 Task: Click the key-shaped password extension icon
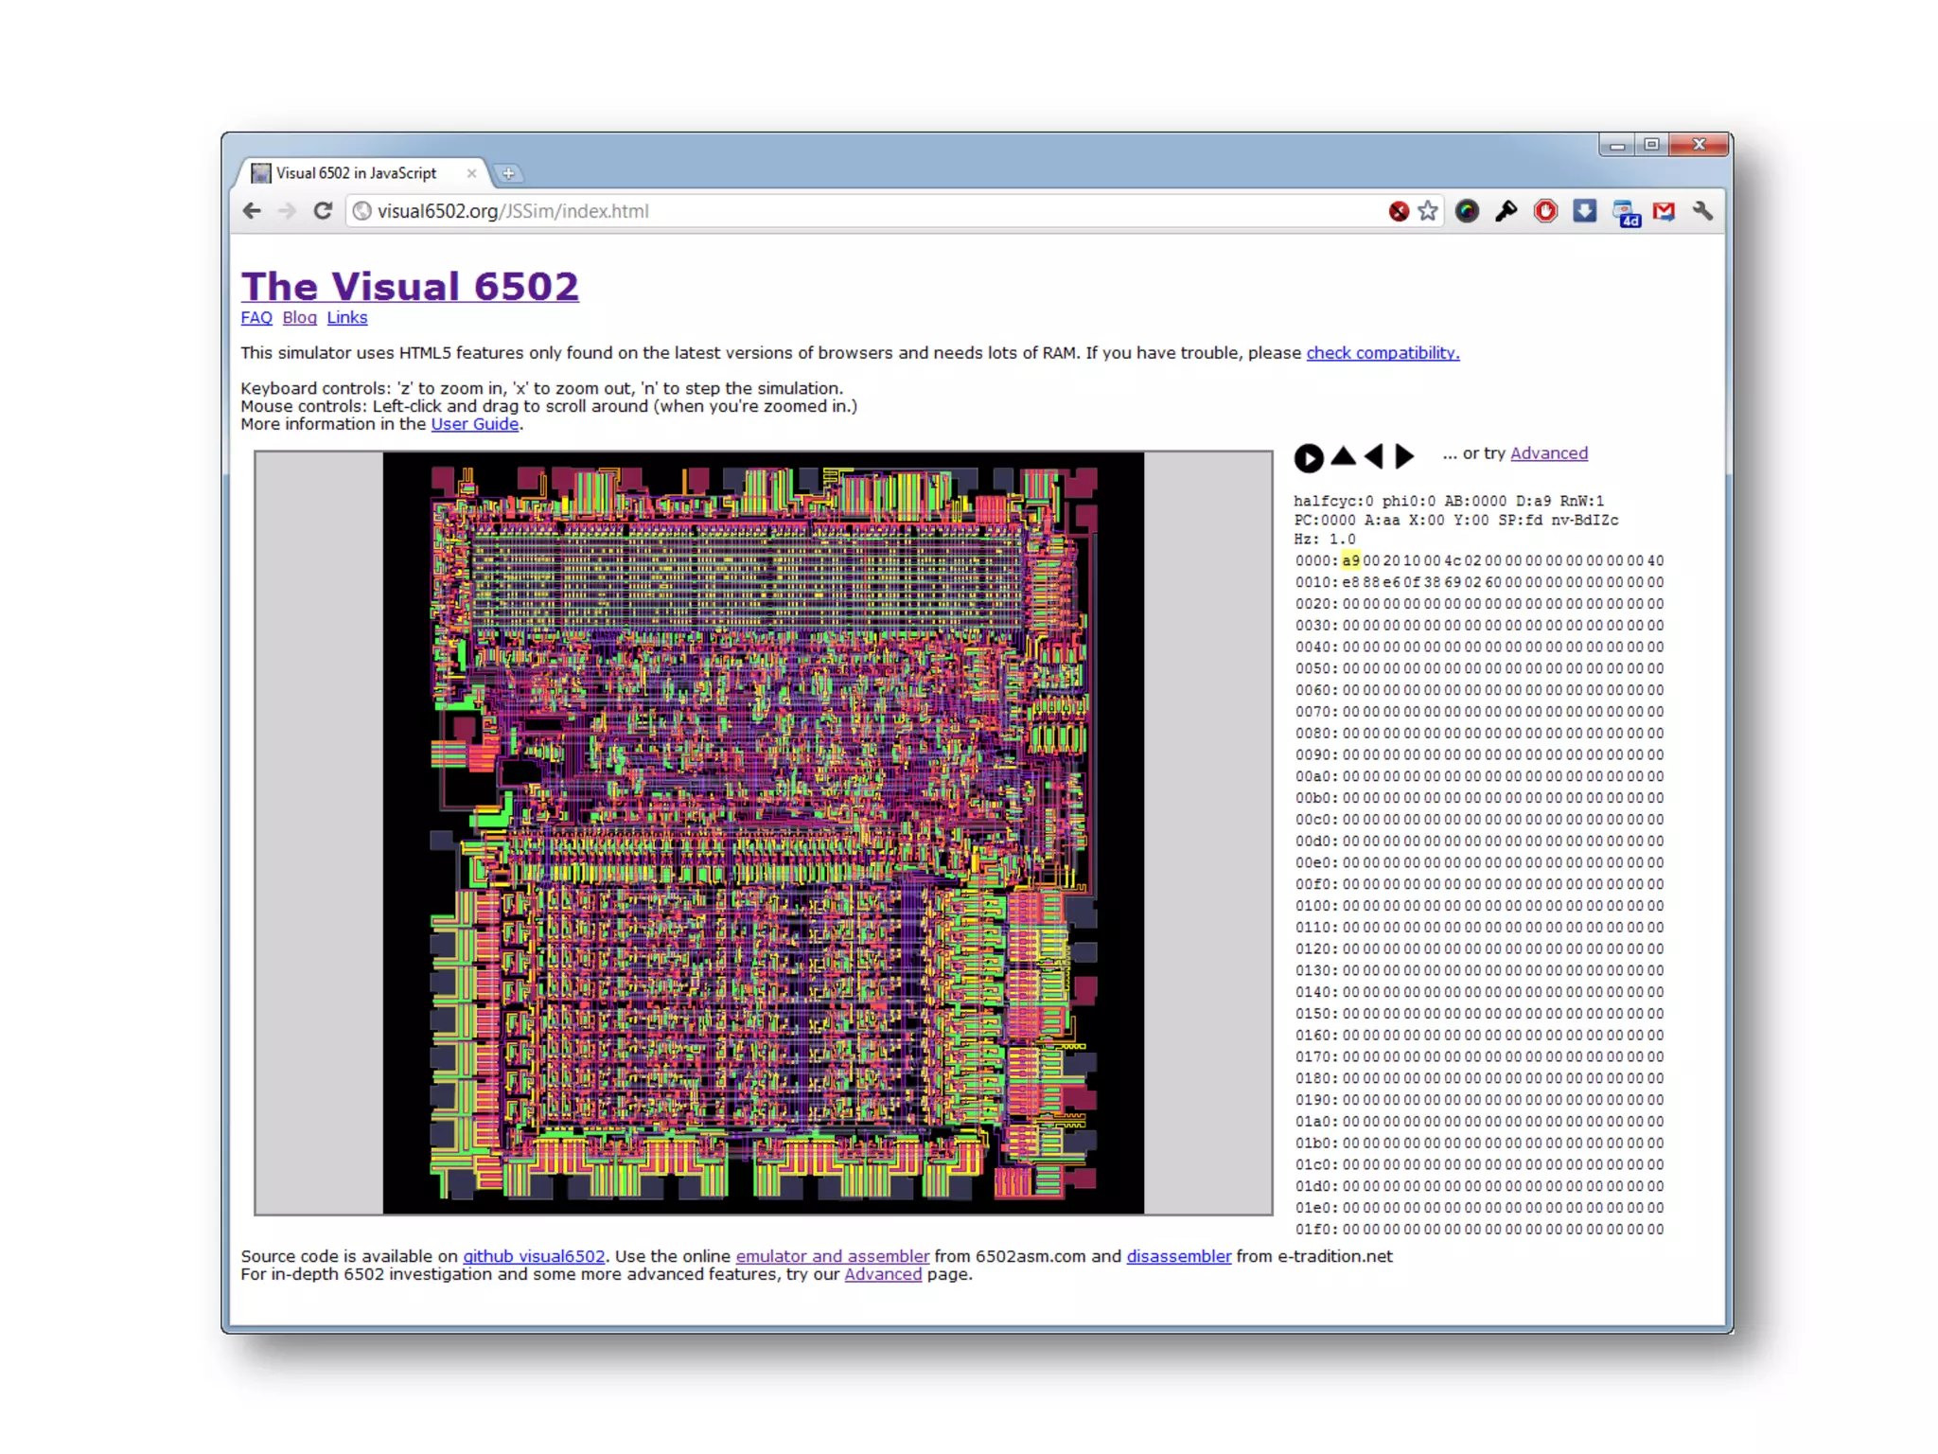pos(1506,211)
